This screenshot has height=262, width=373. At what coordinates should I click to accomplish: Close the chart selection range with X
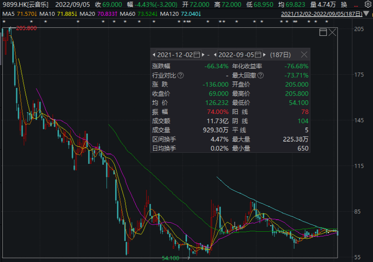point(332,32)
